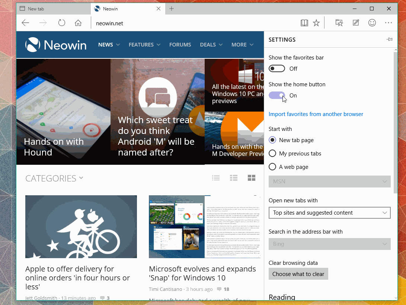
Task: Switch to the New tab browser tab
Action: point(54,9)
